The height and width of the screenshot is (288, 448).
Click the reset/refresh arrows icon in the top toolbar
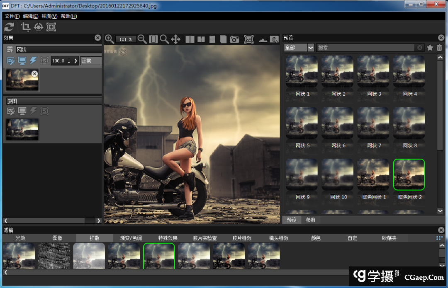[9, 27]
